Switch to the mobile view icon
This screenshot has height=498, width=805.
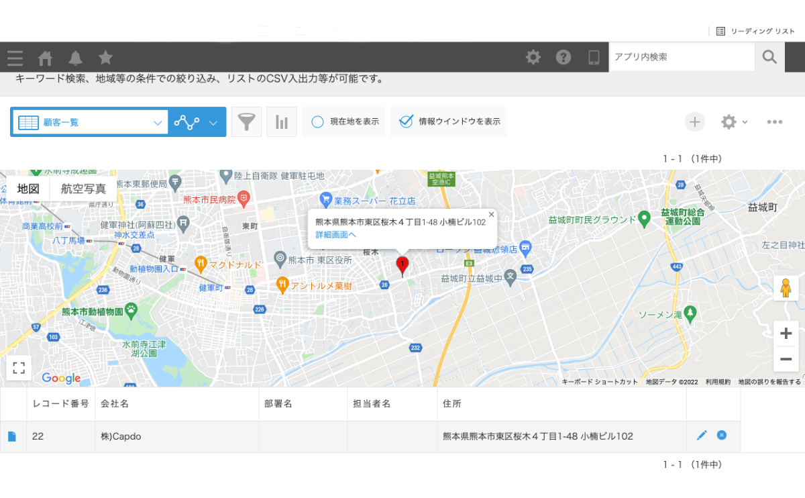(x=594, y=57)
